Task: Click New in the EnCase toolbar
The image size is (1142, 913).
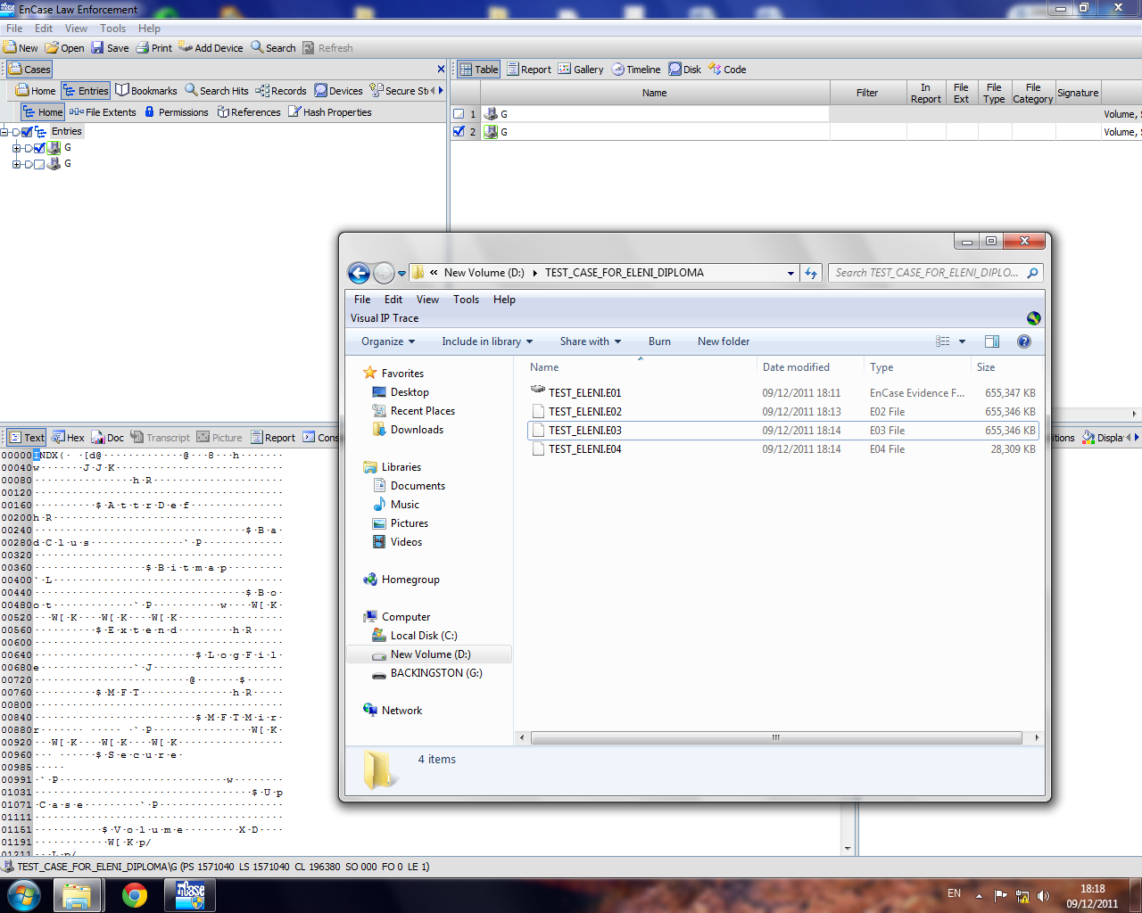Action: click(x=21, y=48)
